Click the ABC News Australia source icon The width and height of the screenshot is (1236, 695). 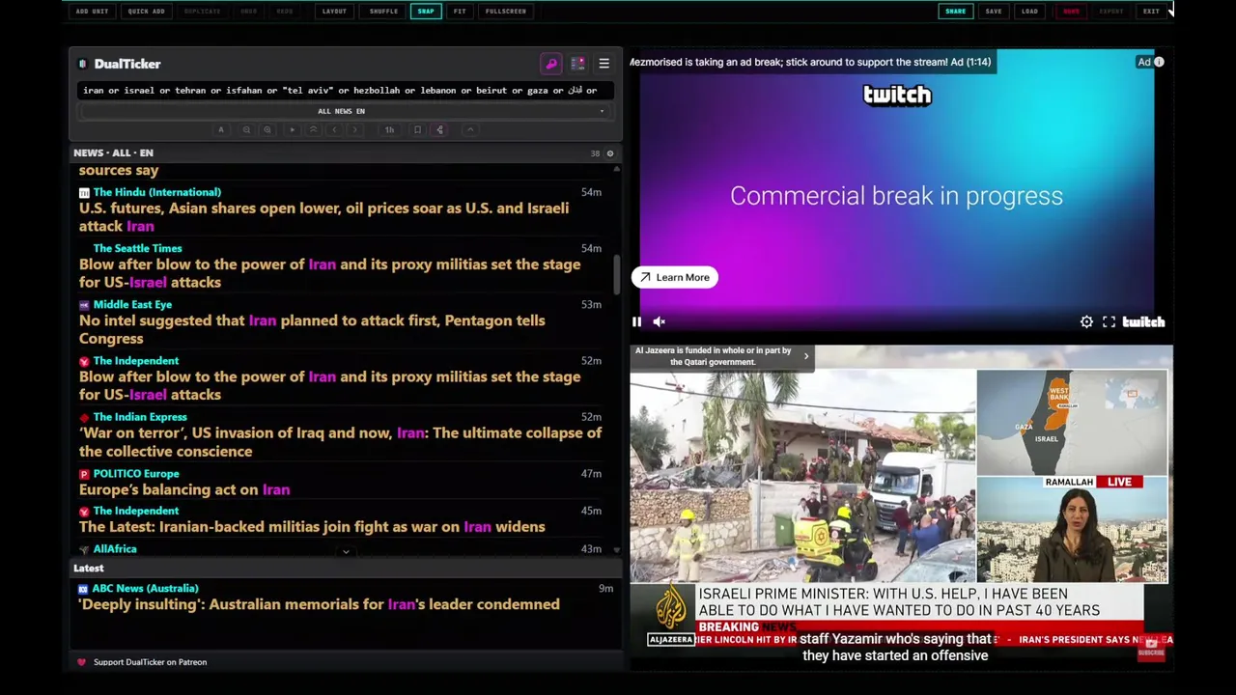pos(83,589)
